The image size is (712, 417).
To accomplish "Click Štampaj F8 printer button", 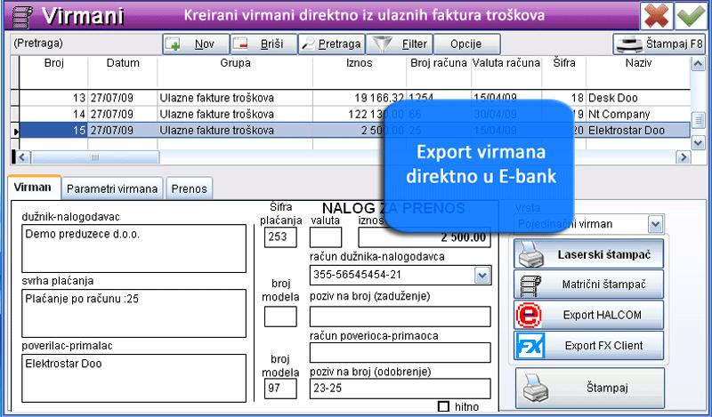I will click(x=659, y=44).
